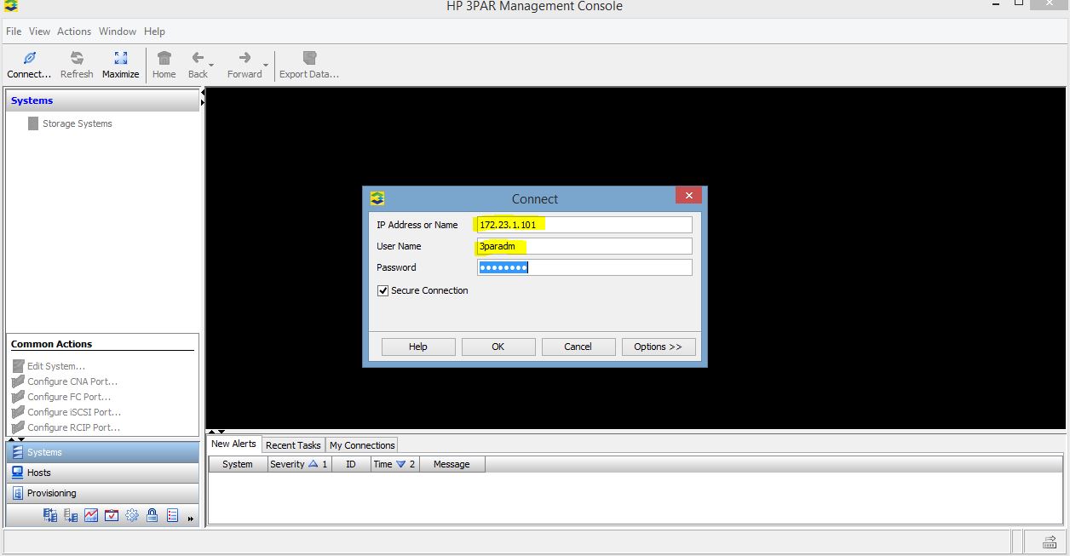1070x556 pixels.
Task: Click the Maximize toolbar icon
Action: click(120, 65)
